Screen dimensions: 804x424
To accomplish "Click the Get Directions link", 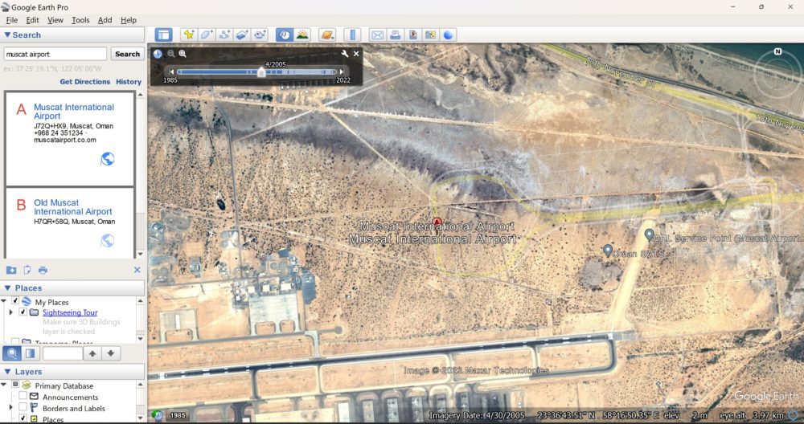I will click(x=84, y=81).
